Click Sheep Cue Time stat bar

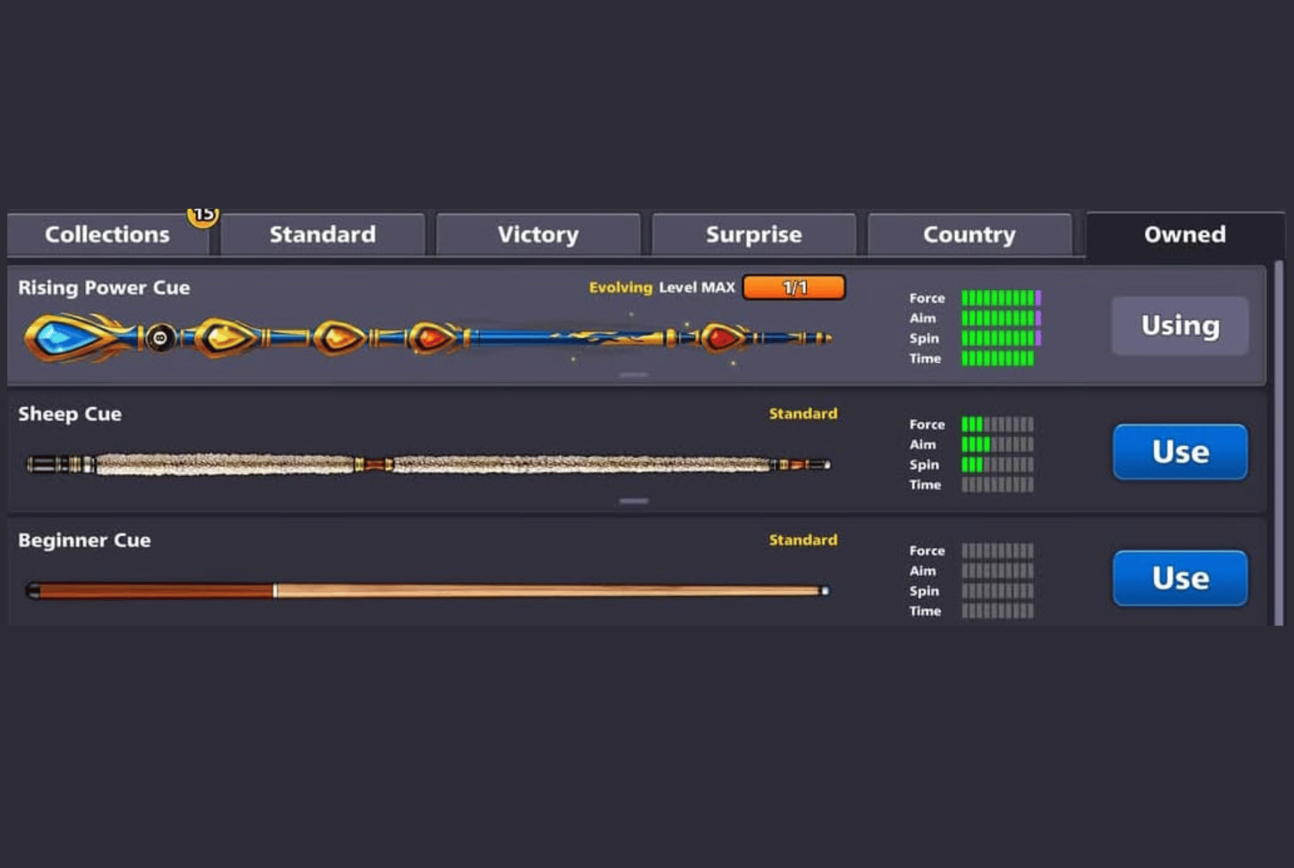tap(998, 485)
